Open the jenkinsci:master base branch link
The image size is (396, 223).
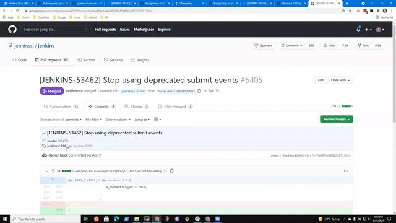[134, 91]
